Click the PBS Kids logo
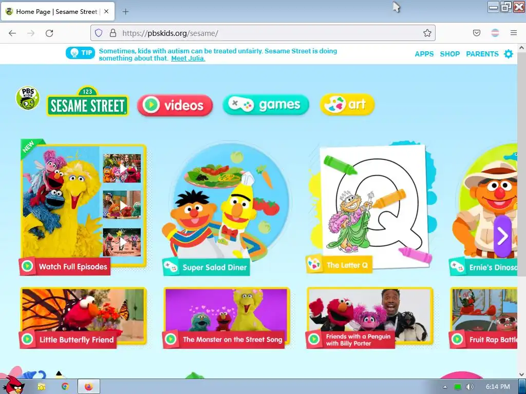 coord(28,98)
